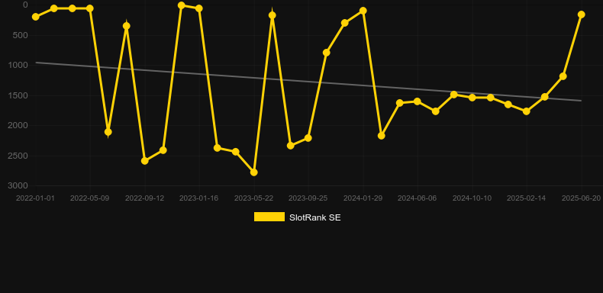The image size is (603, 293).
Task: Select the data point at 2022-01-01
Action: point(36,17)
